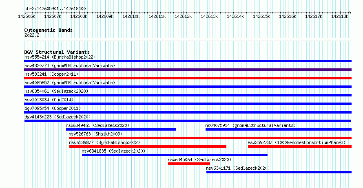
Task: Click the 142615k ruler tick label
Action: tap(261, 16)
